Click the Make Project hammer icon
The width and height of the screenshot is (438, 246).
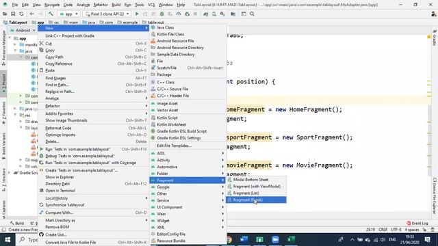point(51,14)
